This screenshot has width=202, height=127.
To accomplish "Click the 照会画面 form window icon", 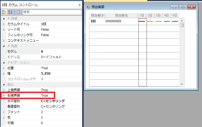I will tap(88, 7).
